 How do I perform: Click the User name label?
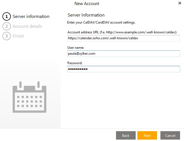[76, 48]
